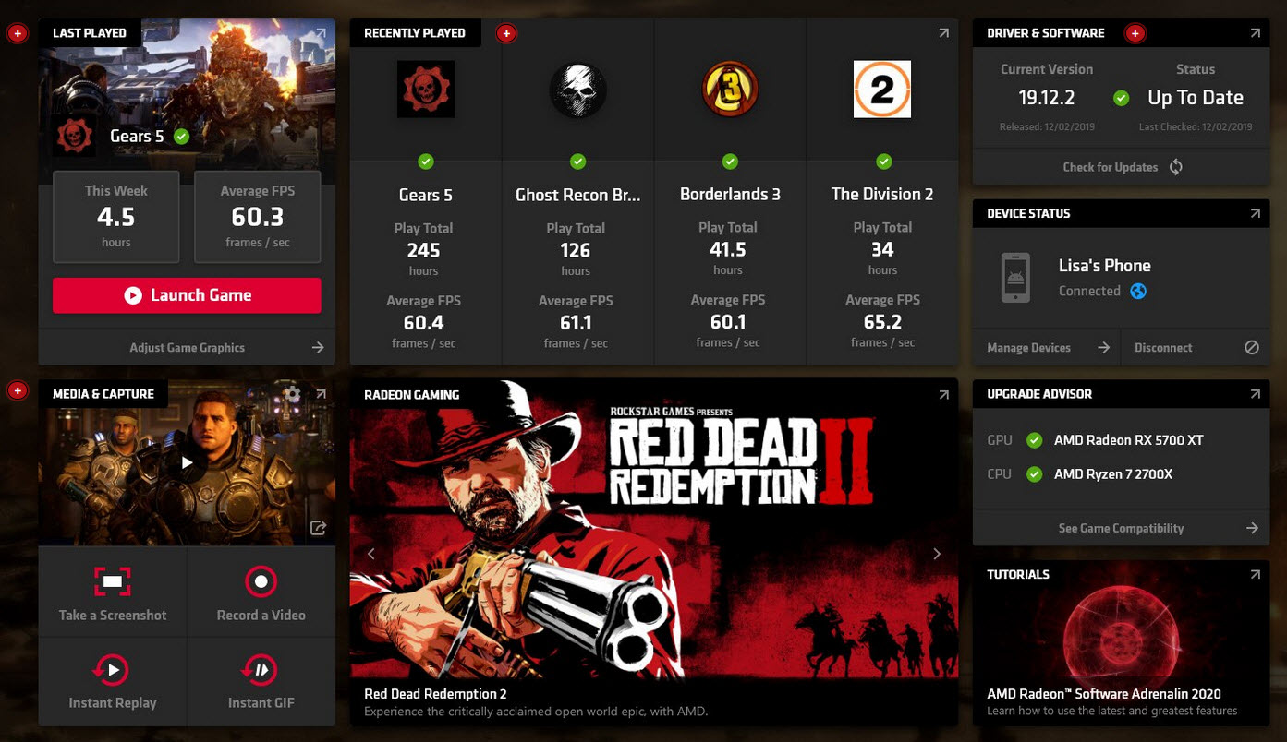Select Ghost Recon entry in Recently Played
The image size is (1287, 742).
pos(577,195)
